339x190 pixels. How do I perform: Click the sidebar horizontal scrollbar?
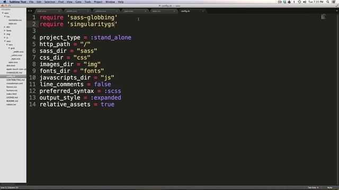(x=8, y=184)
